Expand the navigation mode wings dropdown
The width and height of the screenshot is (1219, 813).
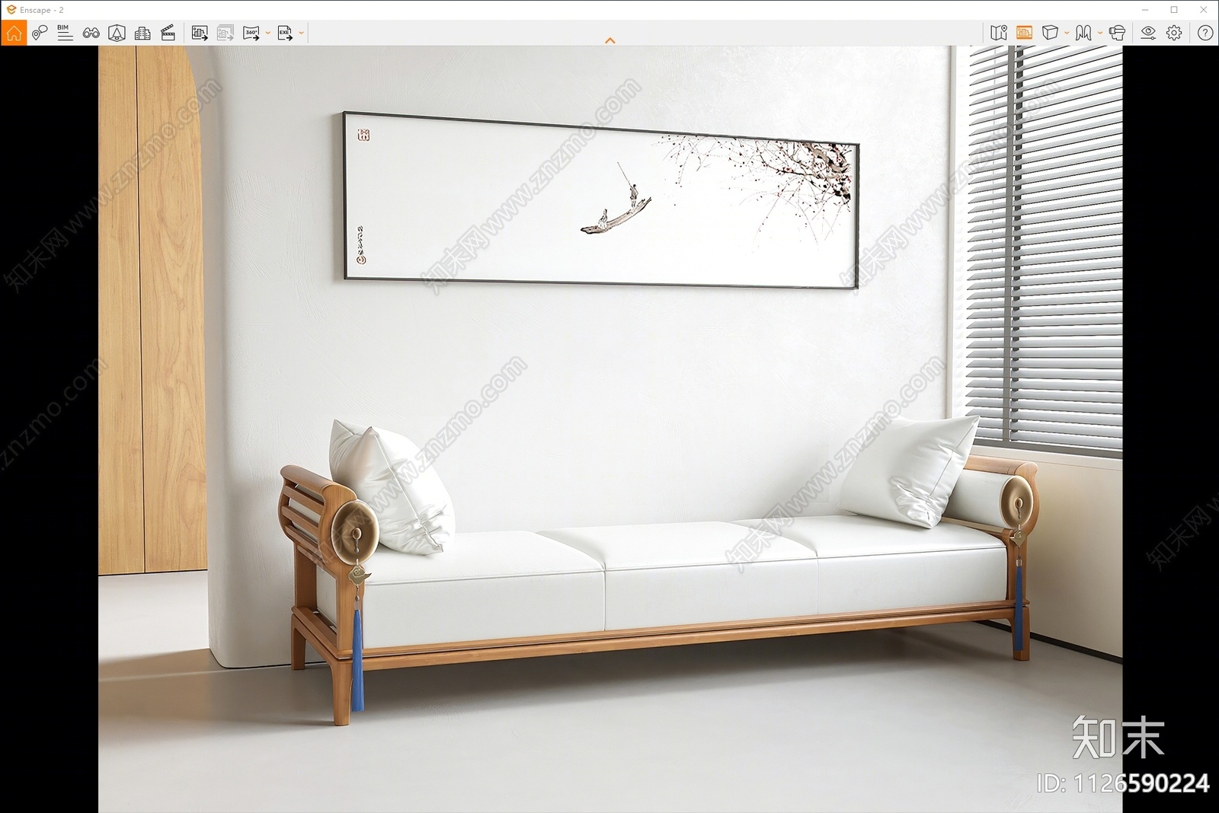click(x=1100, y=33)
